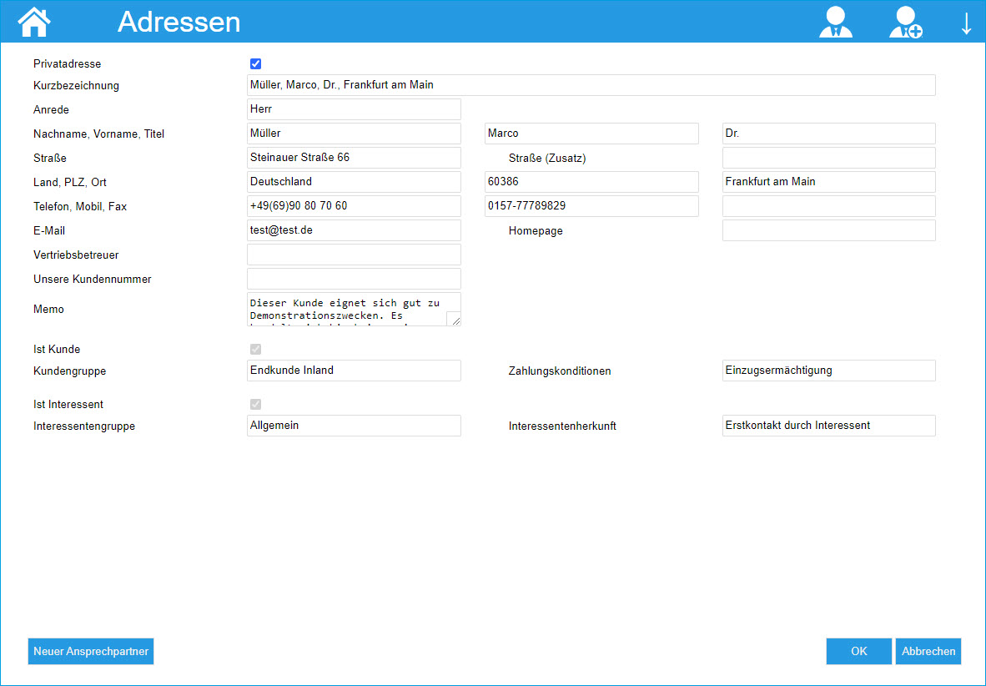Click the Ist Kunde label
Viewport: 986px width, 686px height.
(x=57, y=350)
